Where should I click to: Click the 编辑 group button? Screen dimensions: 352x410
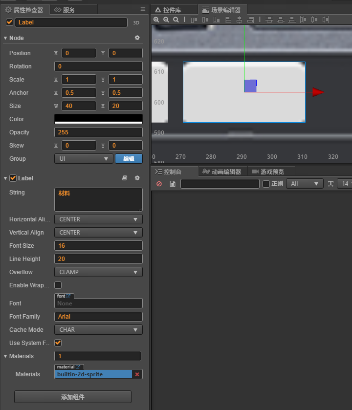coord(129,159)
